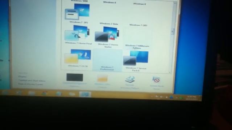Apply the Windows 7 Home Starter theme
This screenshot has width=232, height=130.
click(107, 34)
